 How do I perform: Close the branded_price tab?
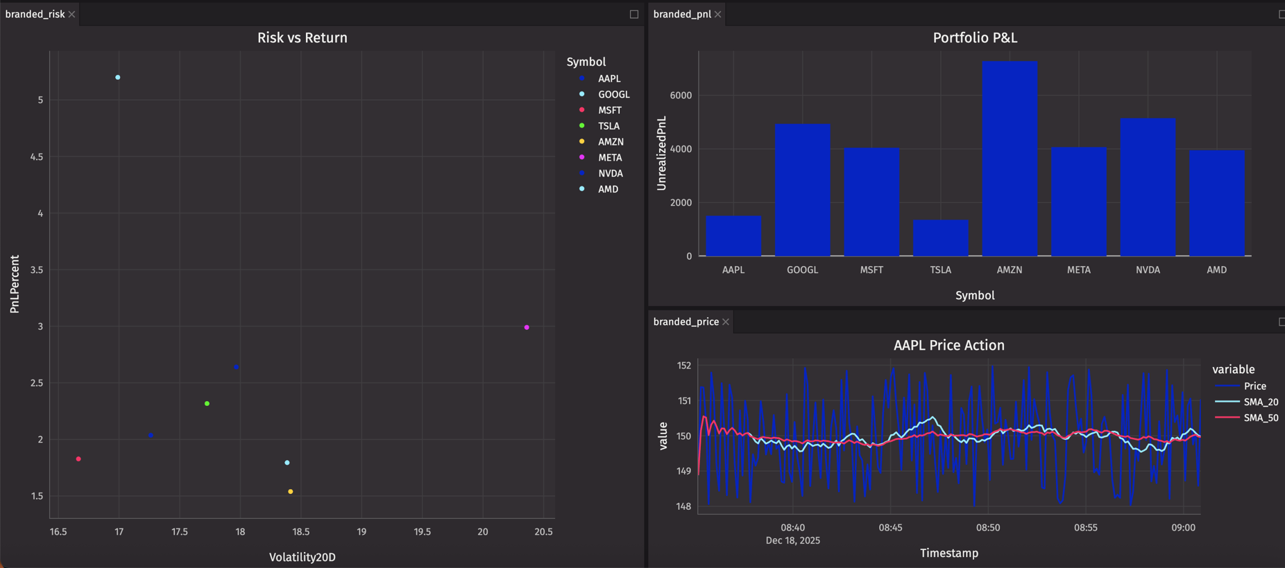point(726,322)
